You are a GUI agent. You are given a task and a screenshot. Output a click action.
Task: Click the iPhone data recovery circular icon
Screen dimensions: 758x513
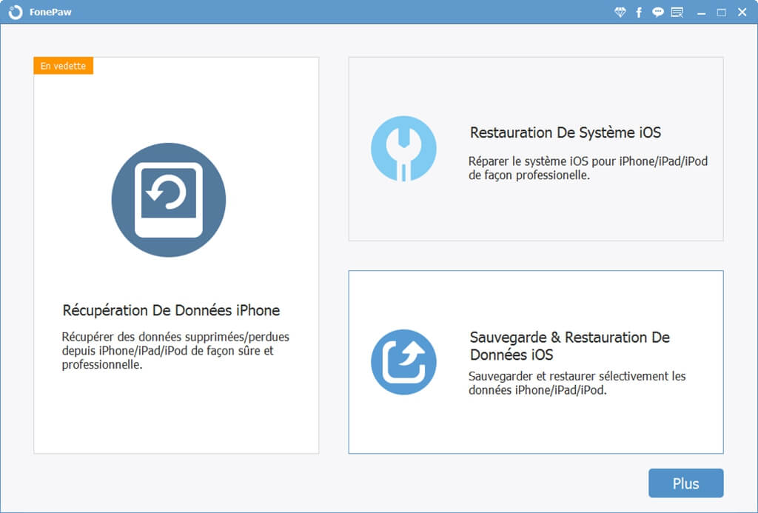click(169, 200)
